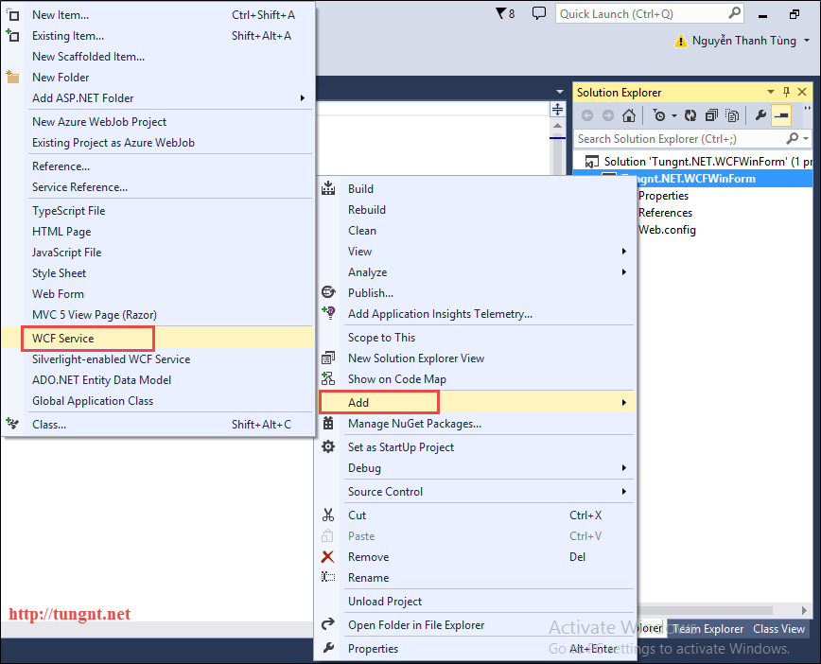Click the Rename icon in context menu
Viewport: 821px width, 664px height.
[x=328, y=577]
